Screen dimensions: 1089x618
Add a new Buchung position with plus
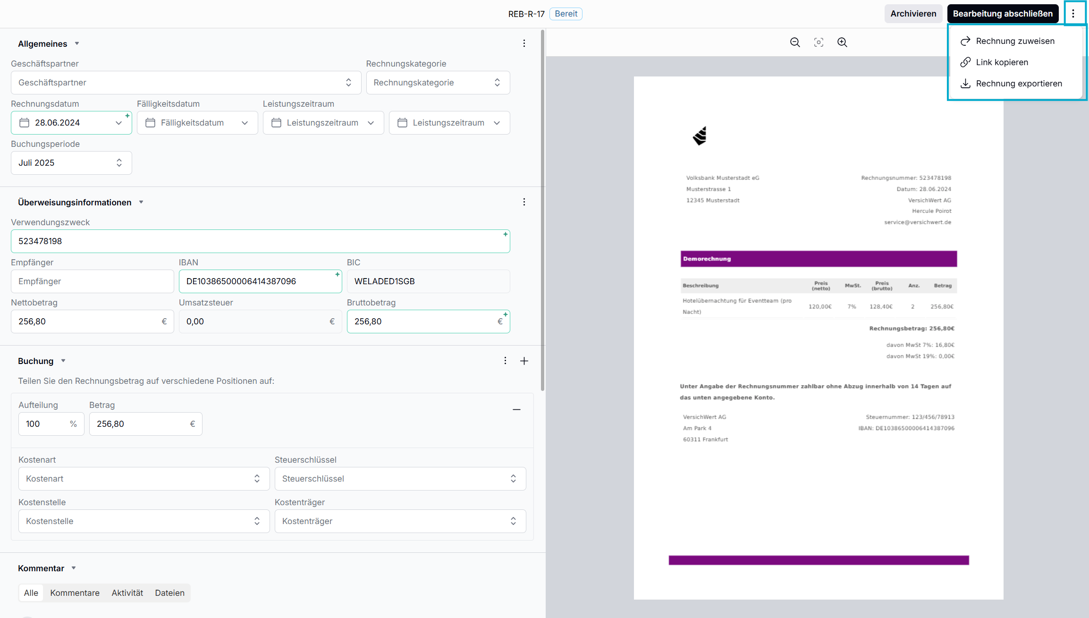click(x=524, y=361)
